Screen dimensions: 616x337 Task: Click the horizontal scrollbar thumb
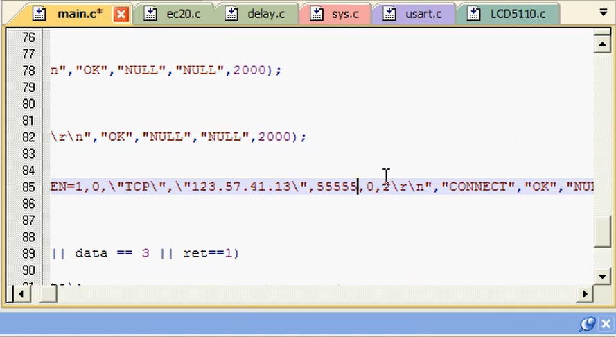(49, 294)
